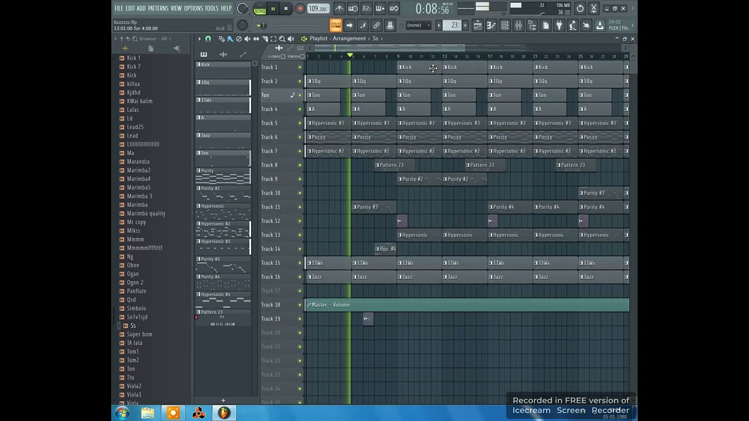
Task: Show automation clips in picker panel
Action: pyautogui.click(x=243, y=54)
